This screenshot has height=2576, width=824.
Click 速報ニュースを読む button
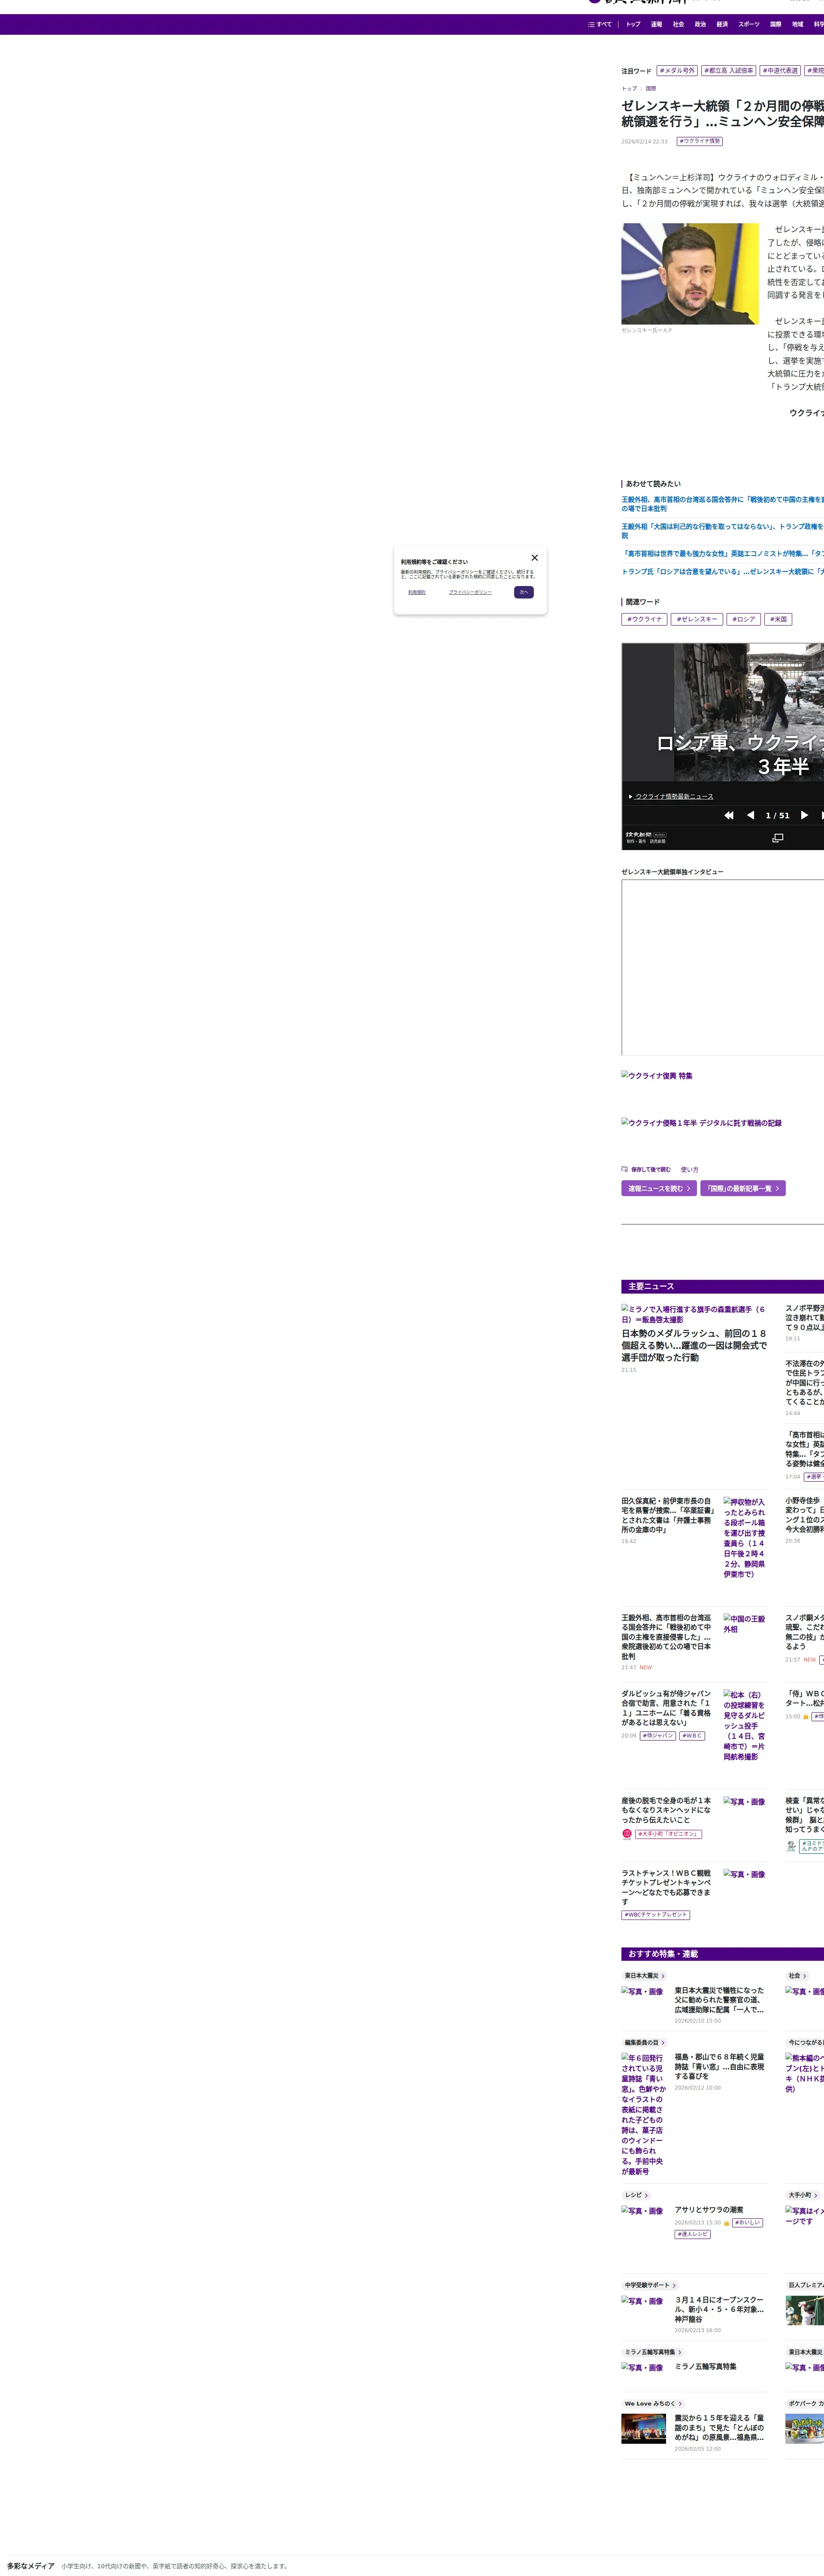coord(659,1188)
